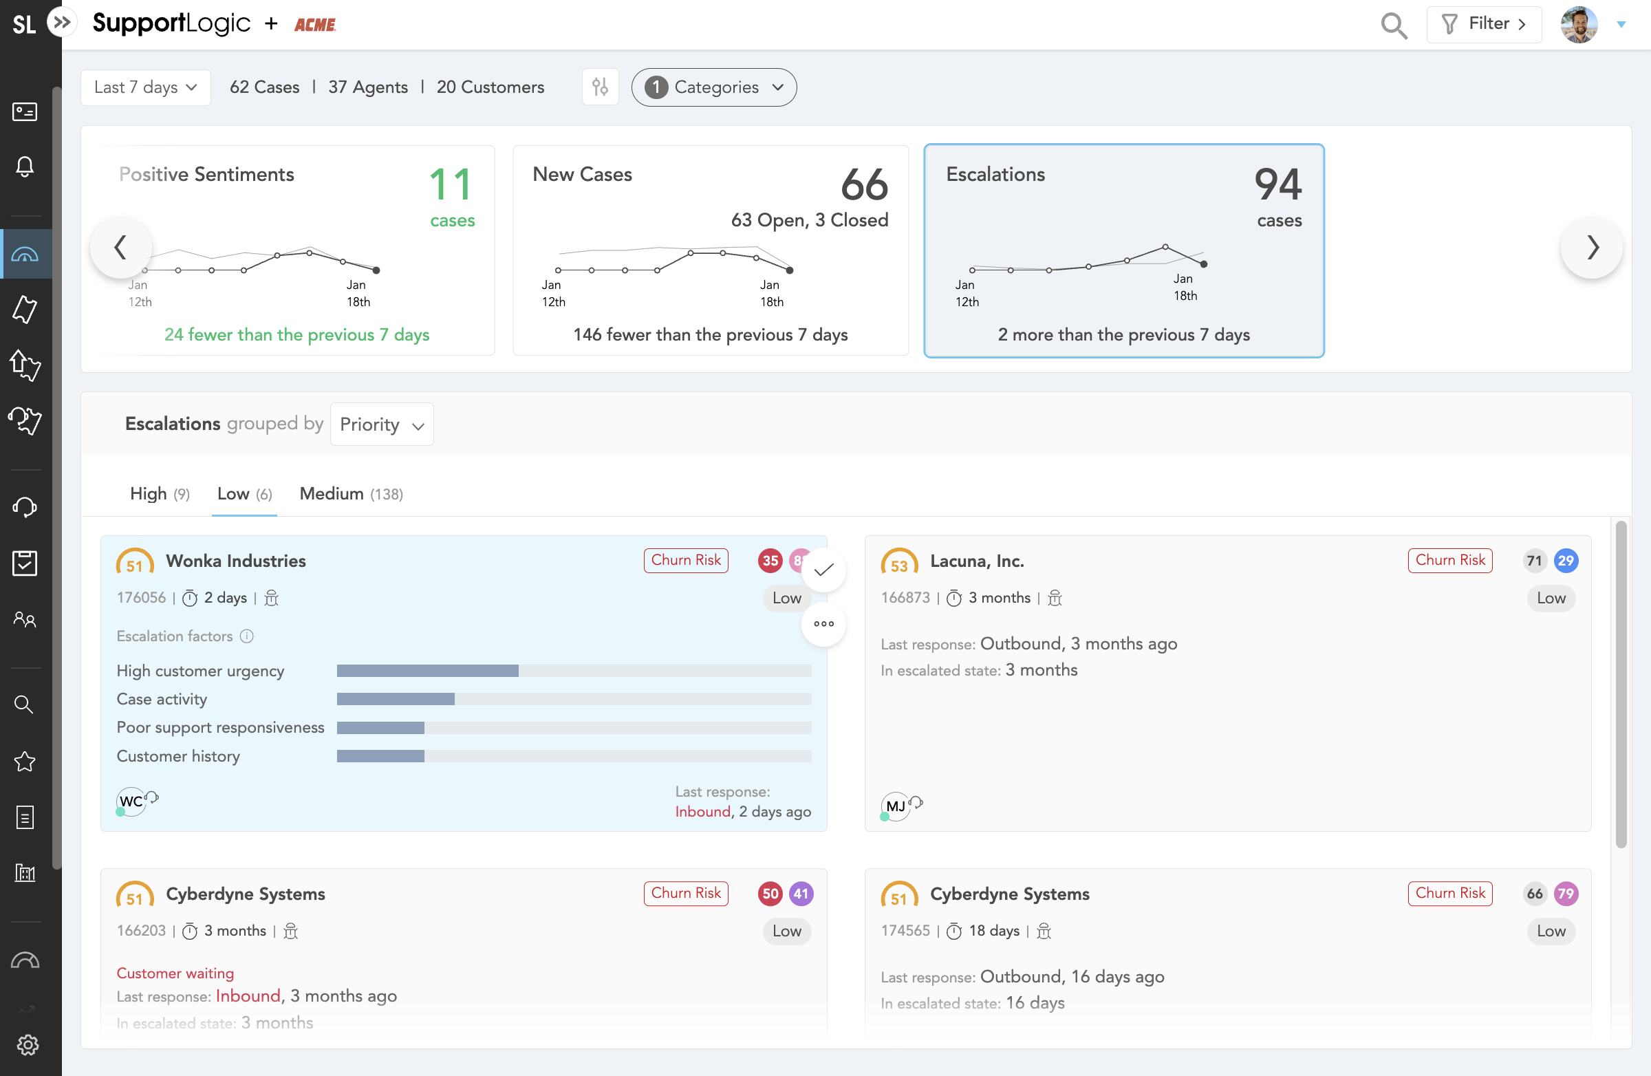The image size is (1651, 1076).
Task: Open the headset support icon in sidebar
Action: pyautogui.click(x=25, y=507)
